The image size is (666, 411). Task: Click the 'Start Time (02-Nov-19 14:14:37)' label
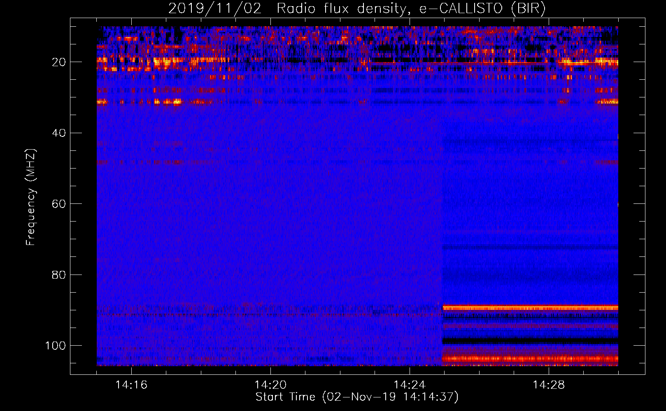pos(357,397)
